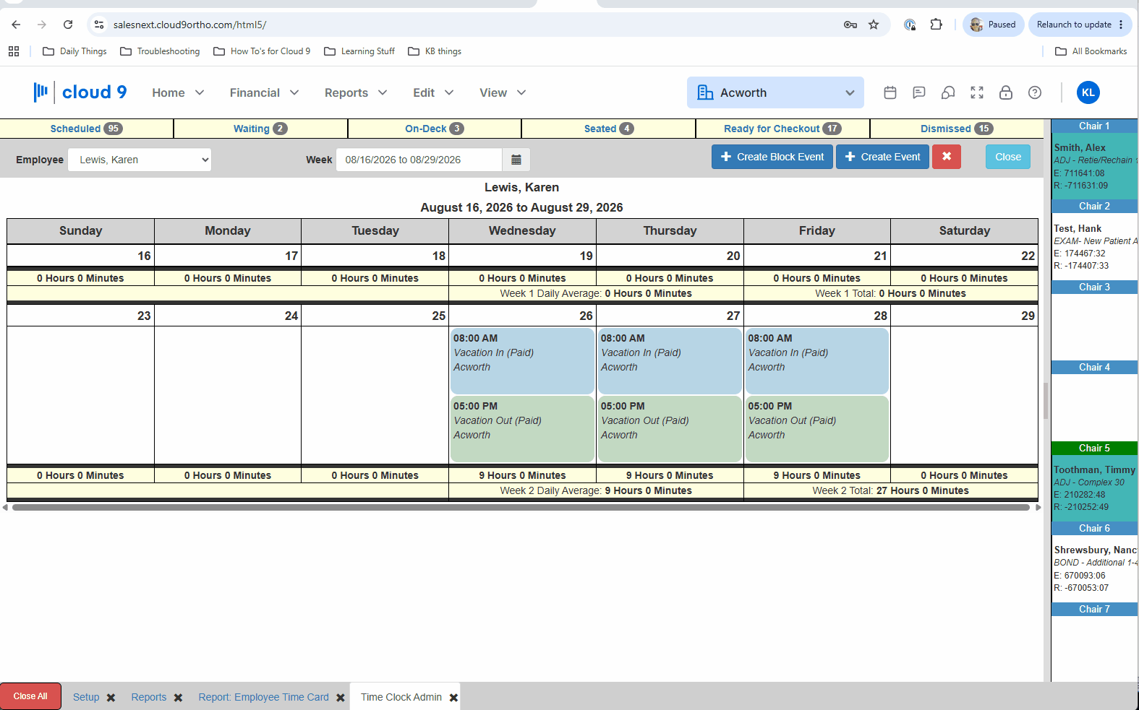Click the browser back arrow
The height and width of the screenshot is (710, 1139).
(16, 25)
